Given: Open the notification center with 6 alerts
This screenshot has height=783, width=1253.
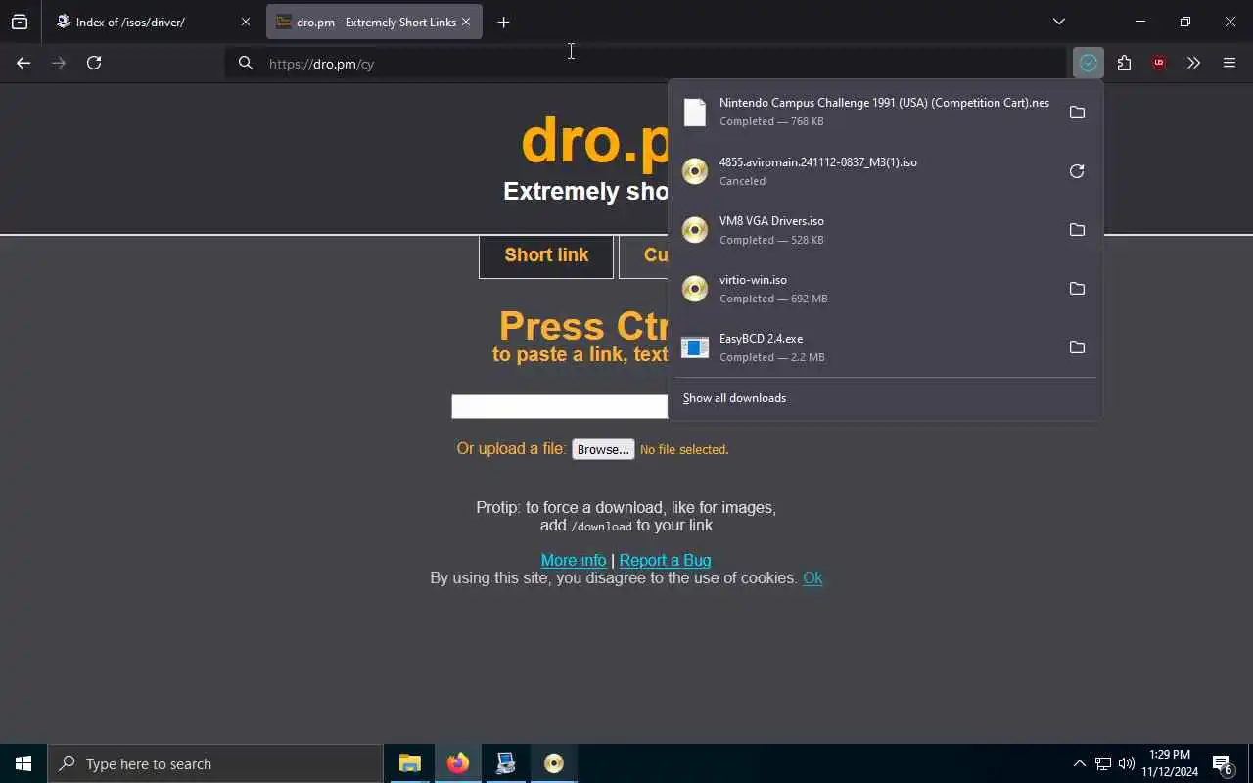Looking at the screenshot, I should (1223, 763).
